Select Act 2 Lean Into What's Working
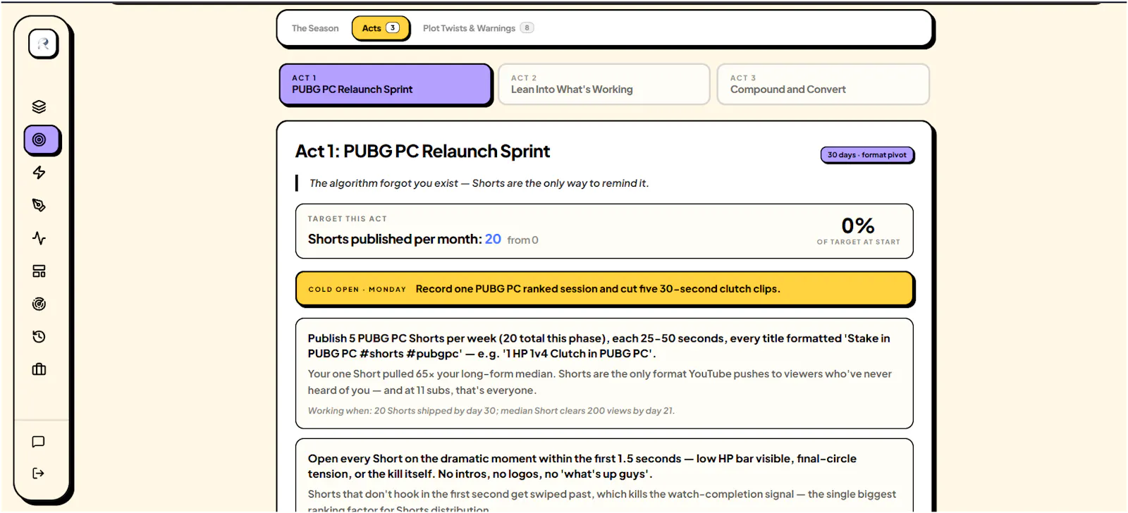The height and width of the screenshot is (513, 1128). tap(603, 85)
